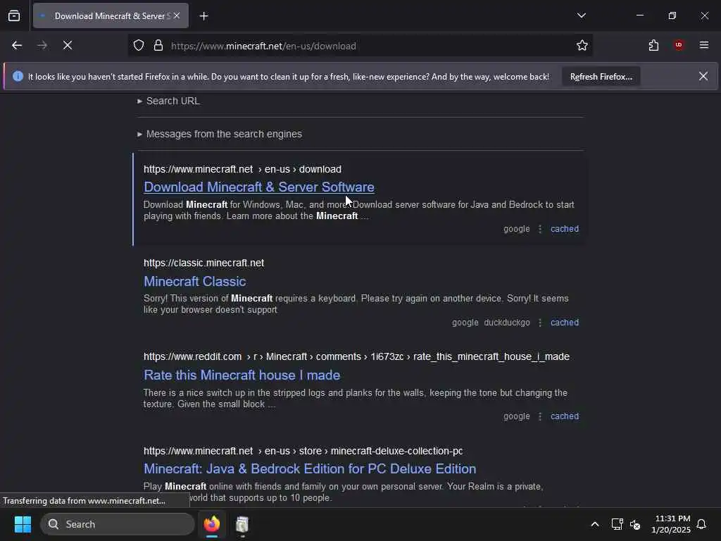The image size is (721, 541).
Task: Go back to previous page
Action: 17,45
